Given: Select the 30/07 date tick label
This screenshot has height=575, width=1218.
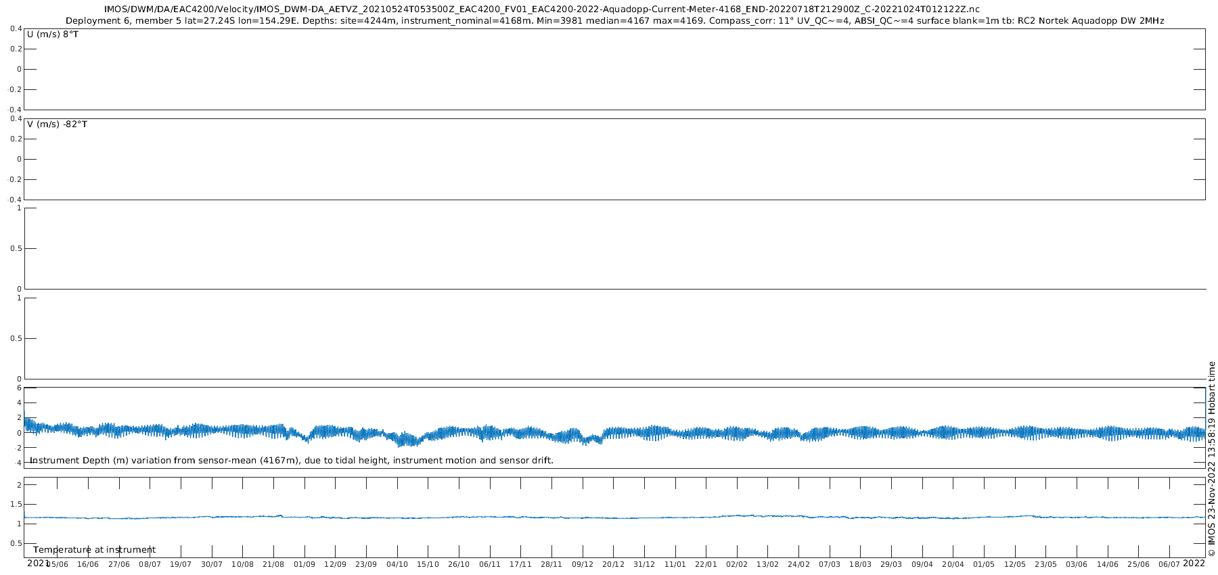Looking at the screenshot, I should pyautogui.click(x=212, y=564).
